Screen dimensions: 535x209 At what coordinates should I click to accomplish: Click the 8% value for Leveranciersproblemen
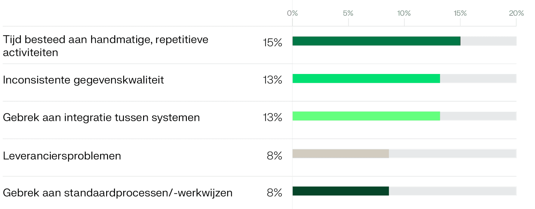click(x=274, y=156)
